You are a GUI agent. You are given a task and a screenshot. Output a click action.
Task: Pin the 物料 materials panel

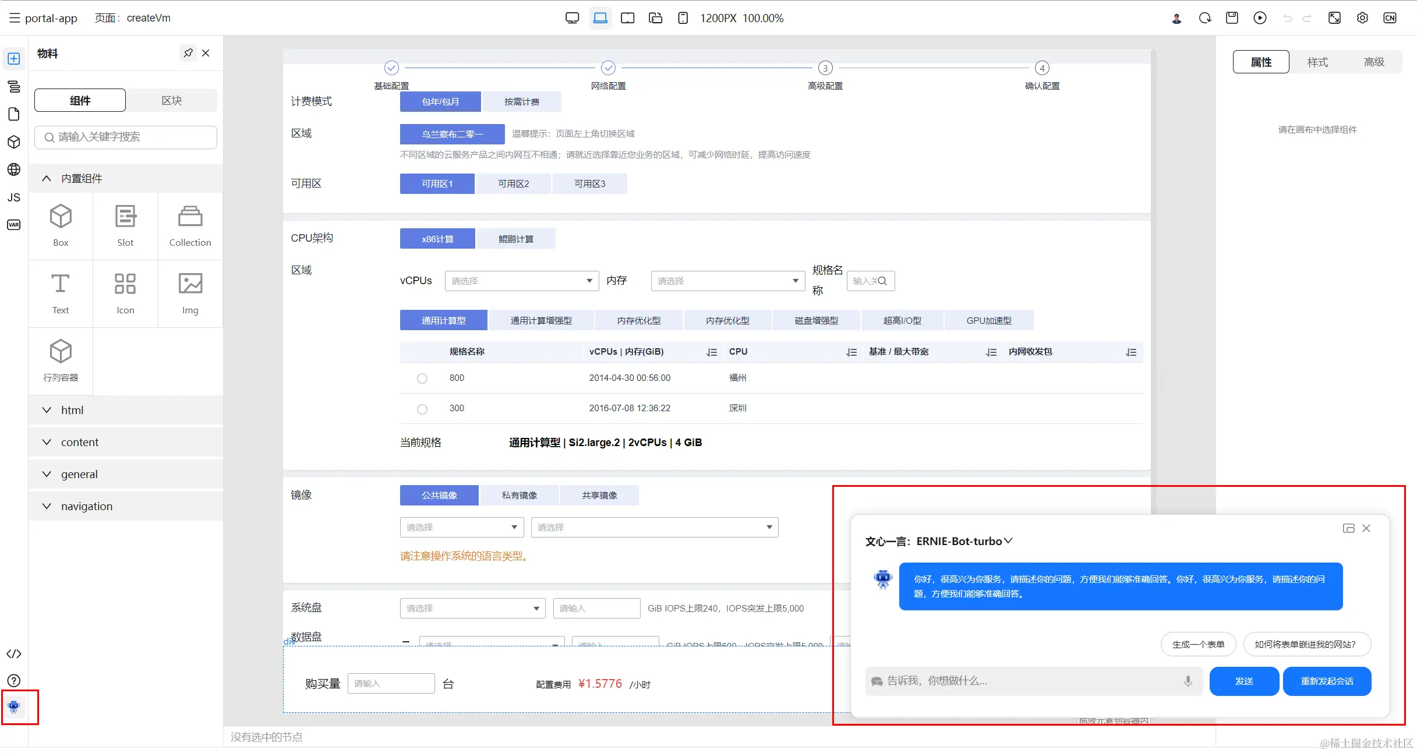[x=188, y=53]
